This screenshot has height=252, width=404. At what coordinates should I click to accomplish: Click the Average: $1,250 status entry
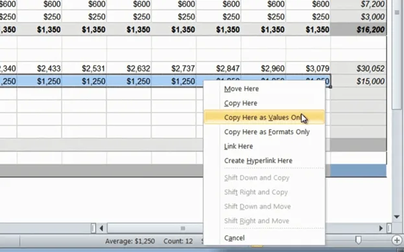pos(130,241)
